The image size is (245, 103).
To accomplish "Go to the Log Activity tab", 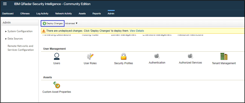I will (42, 13).
